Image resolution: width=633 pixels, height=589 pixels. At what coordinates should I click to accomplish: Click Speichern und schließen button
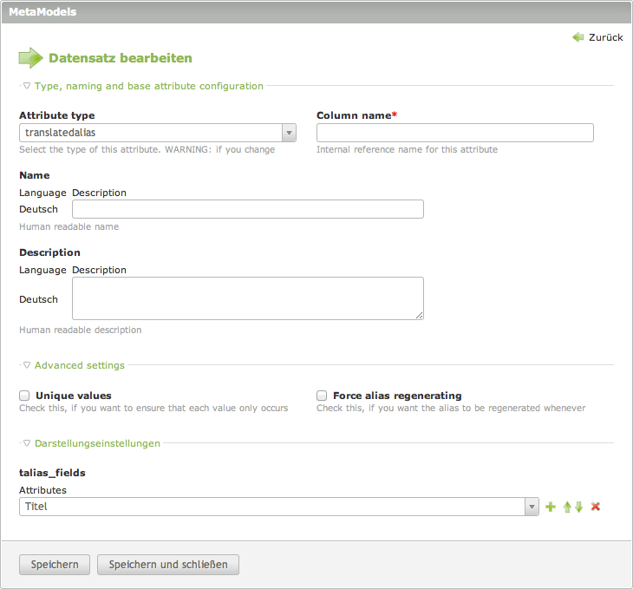[168, 565]
